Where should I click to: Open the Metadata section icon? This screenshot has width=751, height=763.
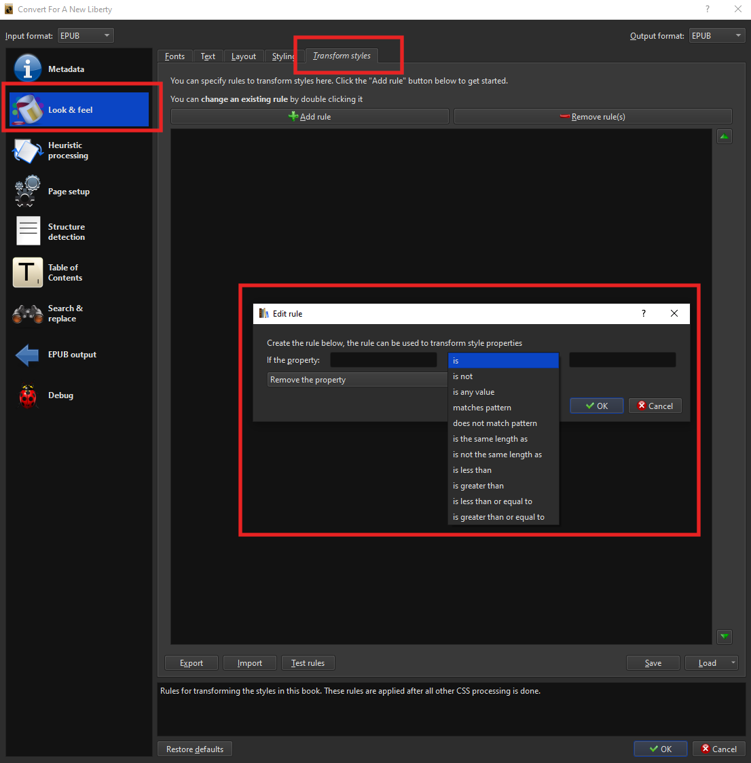point(28,69)
